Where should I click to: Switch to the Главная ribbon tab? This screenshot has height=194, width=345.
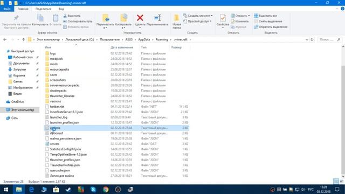pyautogui.click(x=23, y=9)
